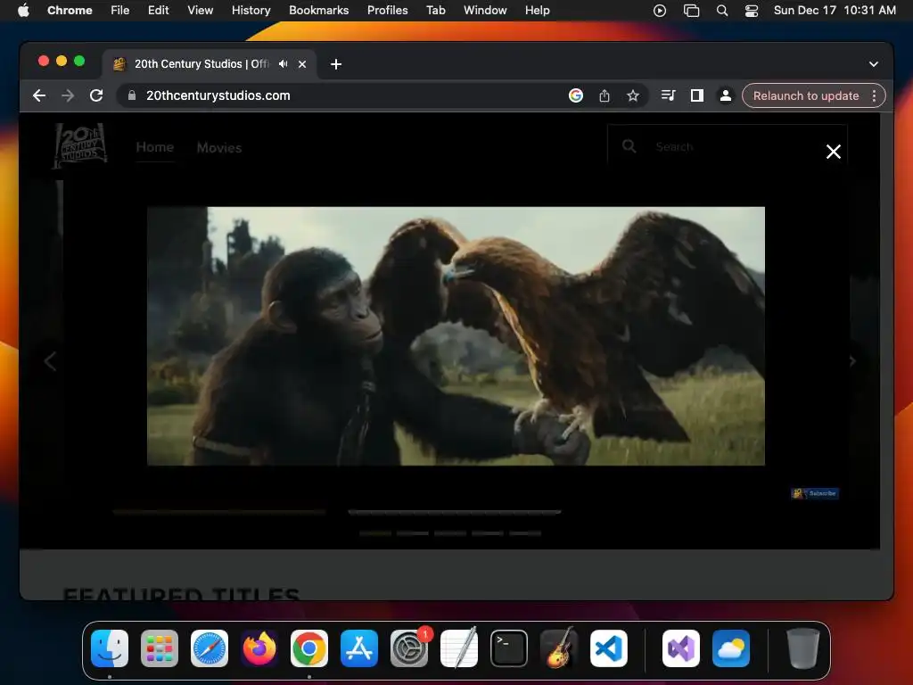This screenshot has height=685, width=913.
Task: Open Chrome profile avatar menu
Action: [726, 95]
